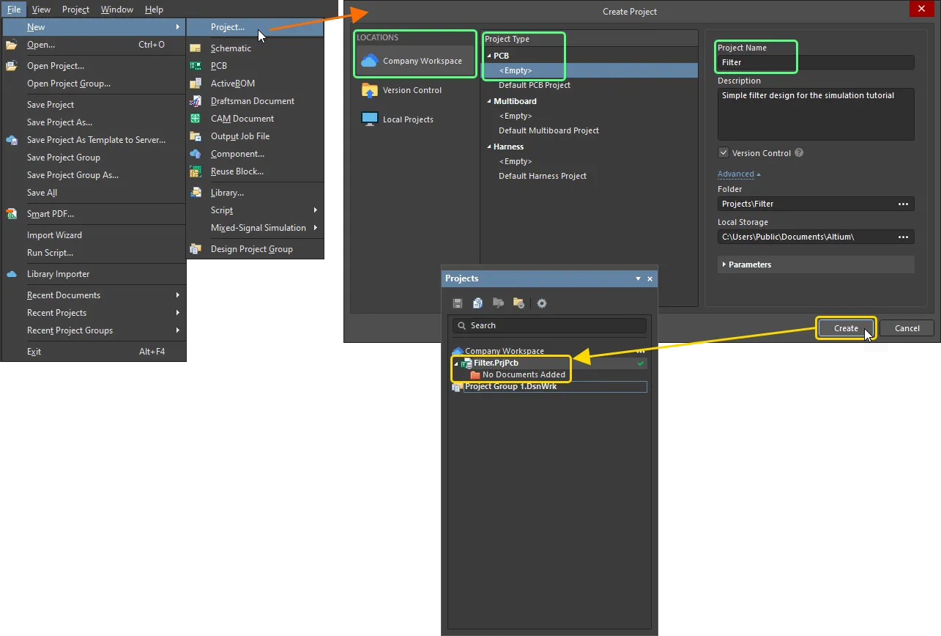Click the save icon in Projects panel toolbar
The width and height of the screenshot is (941, 636).
pyautogui.click(x=458, y=303)
